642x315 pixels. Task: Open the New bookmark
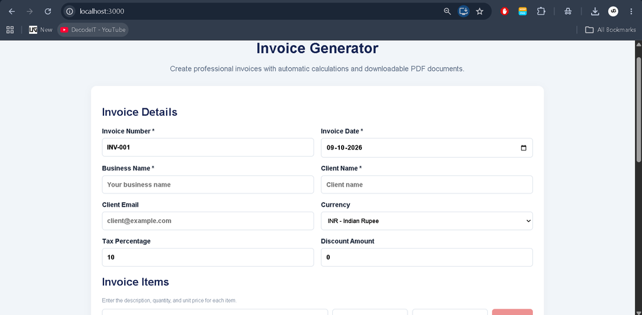[x=41, y=30]
